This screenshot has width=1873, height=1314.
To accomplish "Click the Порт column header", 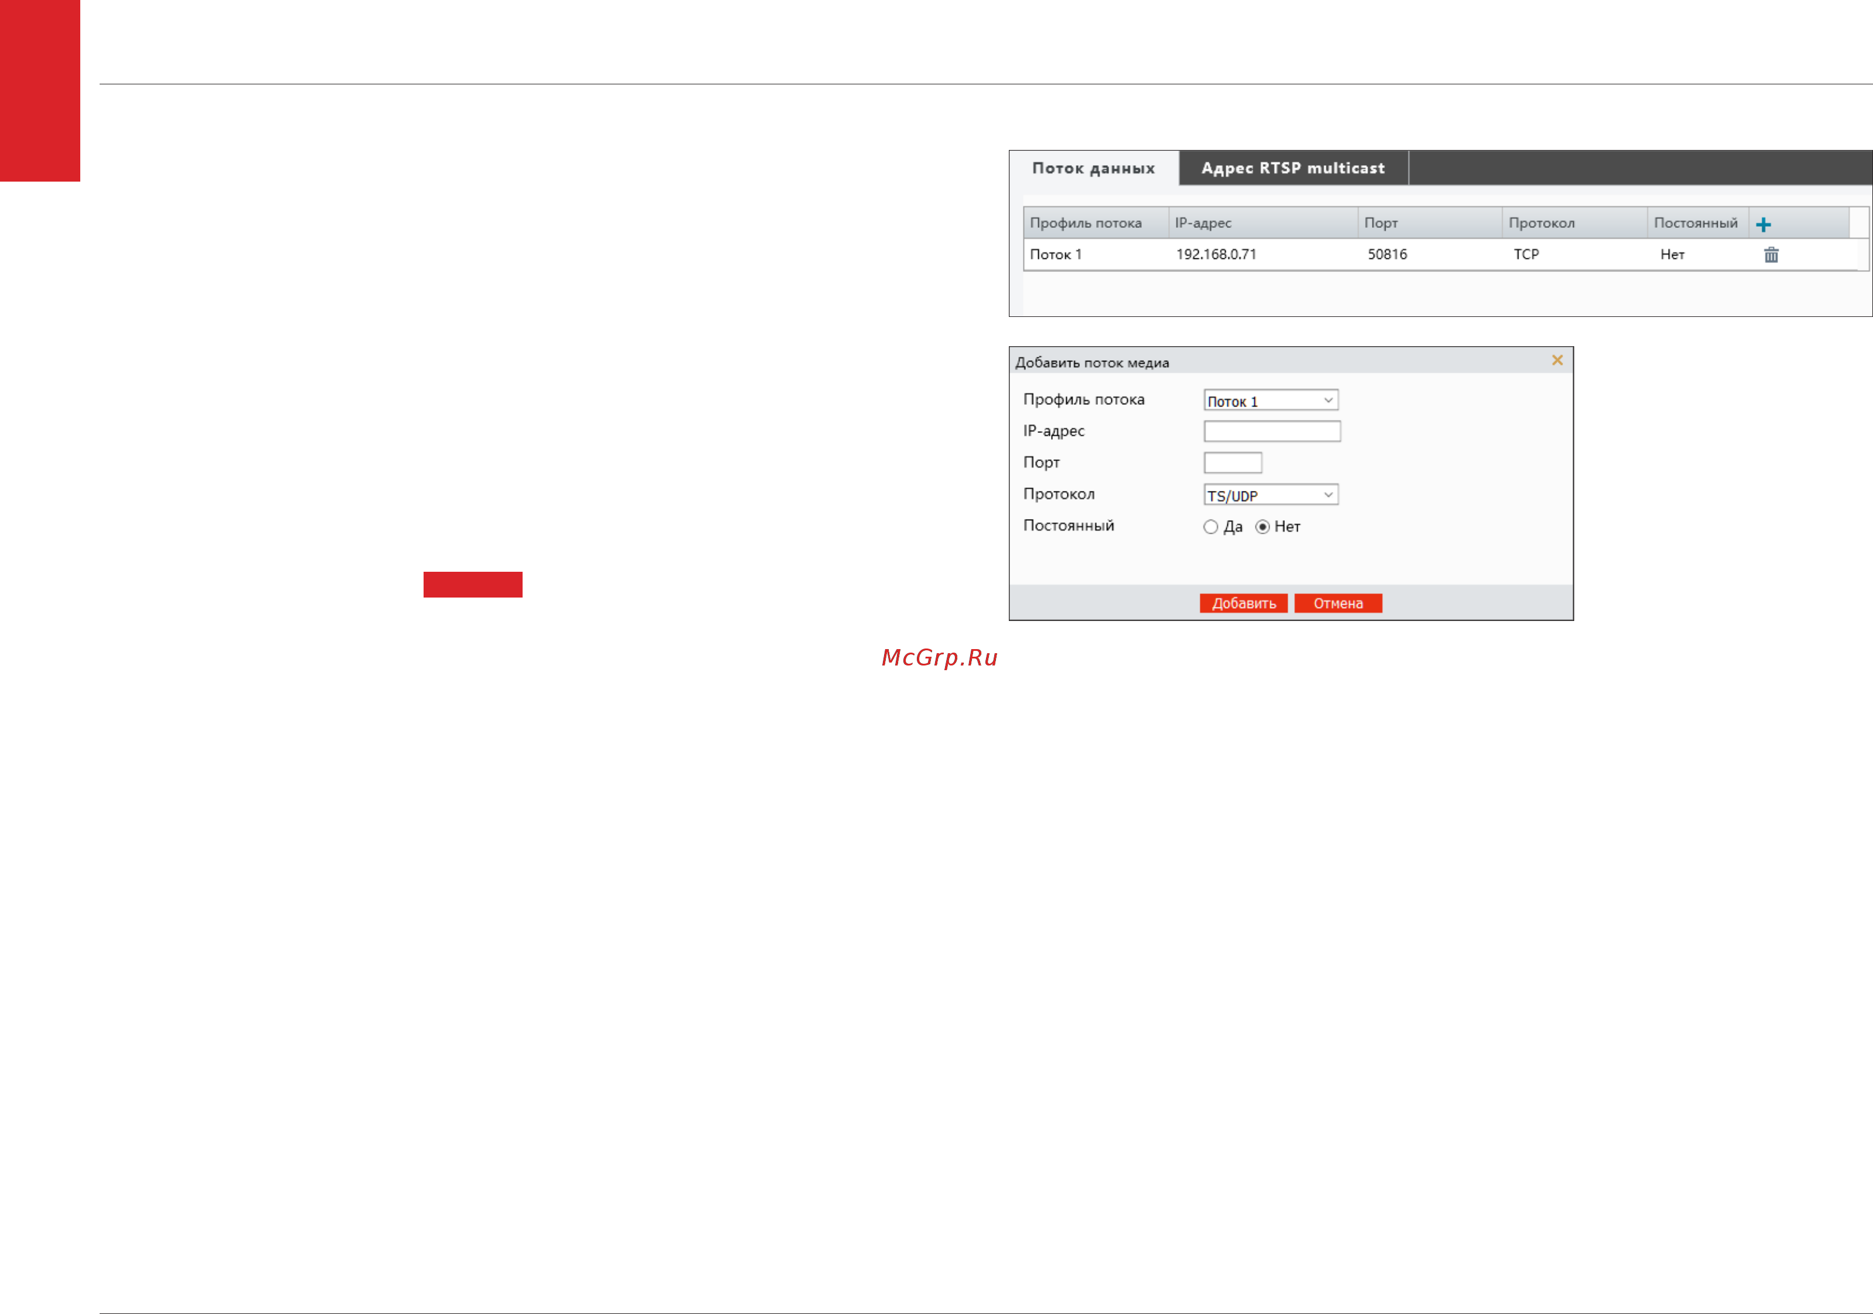I will tap(1430, 223).
